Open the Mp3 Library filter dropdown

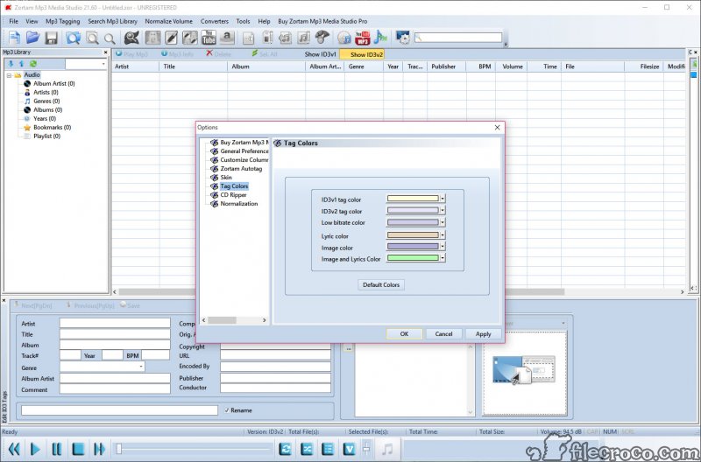click(x=103, y=64)
